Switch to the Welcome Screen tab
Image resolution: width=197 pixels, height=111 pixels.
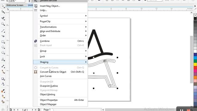pos(15,5)
